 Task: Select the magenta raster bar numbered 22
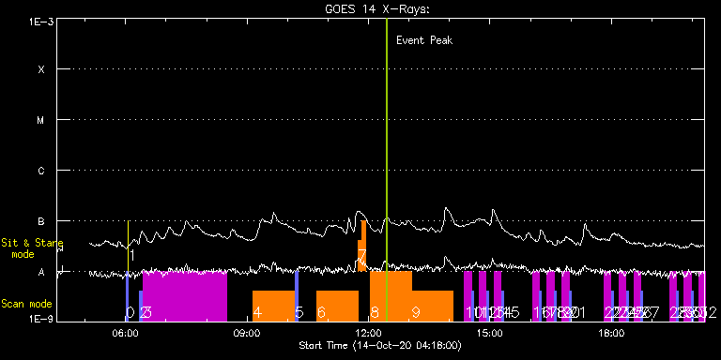coord(607,296)
